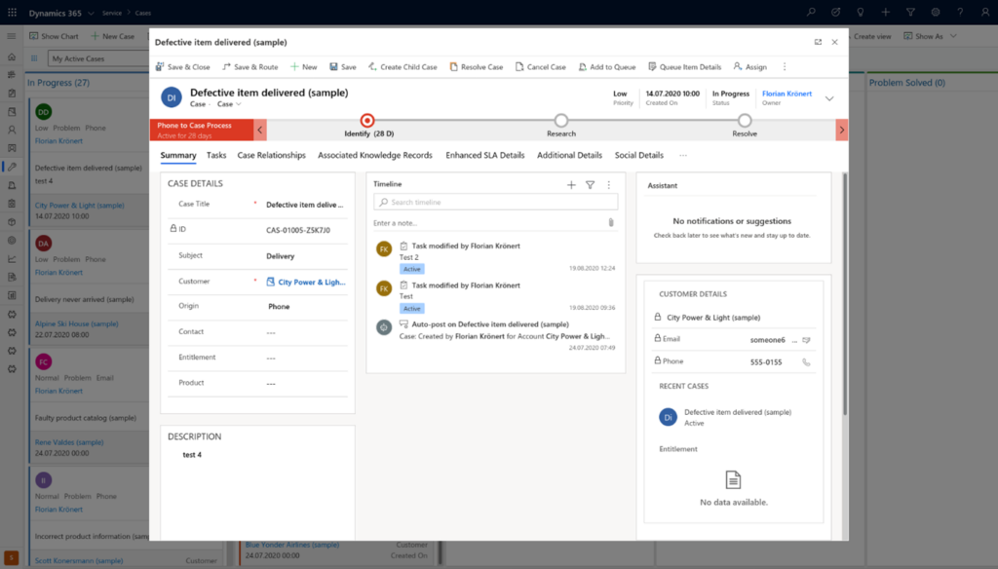Open the Assign command in the case toolbar
Screen dimensions: 998x569
(x=749, y=66)
